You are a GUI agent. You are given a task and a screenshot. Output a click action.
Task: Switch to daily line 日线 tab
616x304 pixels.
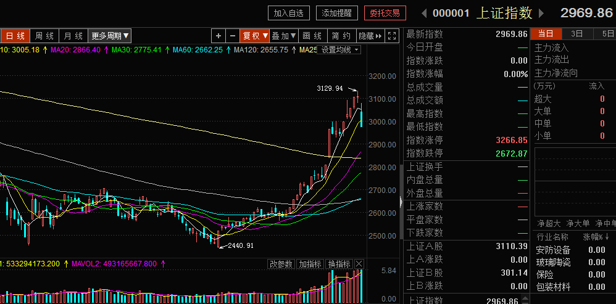click(15, 36)
